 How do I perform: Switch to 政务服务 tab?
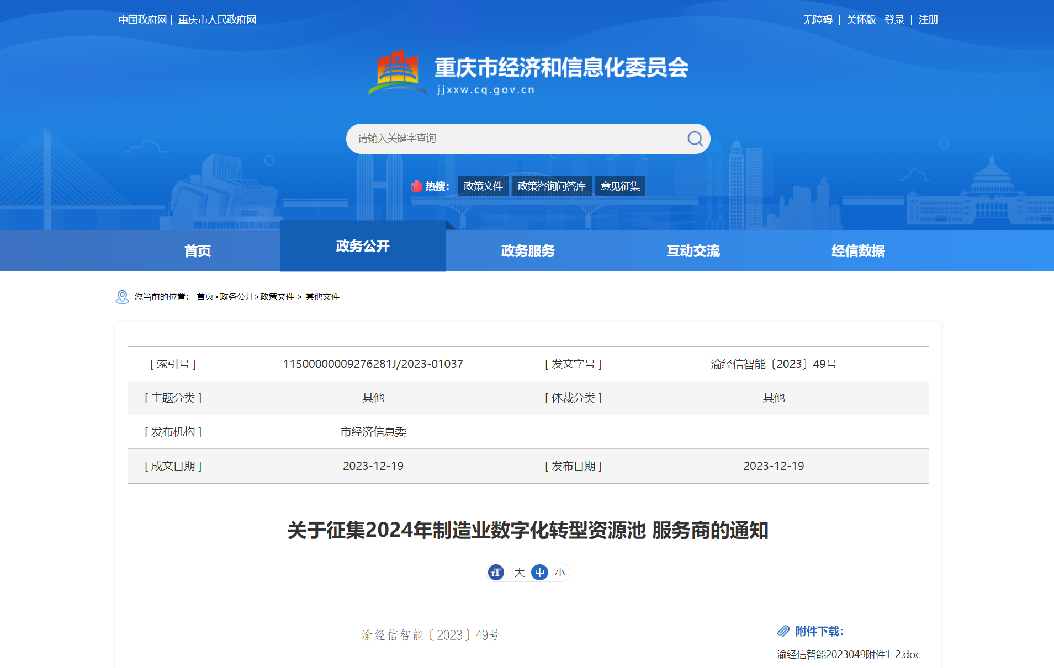tap(527, 251)
